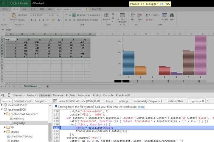Click chart year button 3
214x142 pixels.
point(168,81)
